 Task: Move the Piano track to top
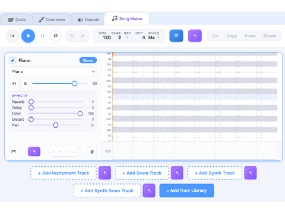pyautogui.click(x=53, y=151)
